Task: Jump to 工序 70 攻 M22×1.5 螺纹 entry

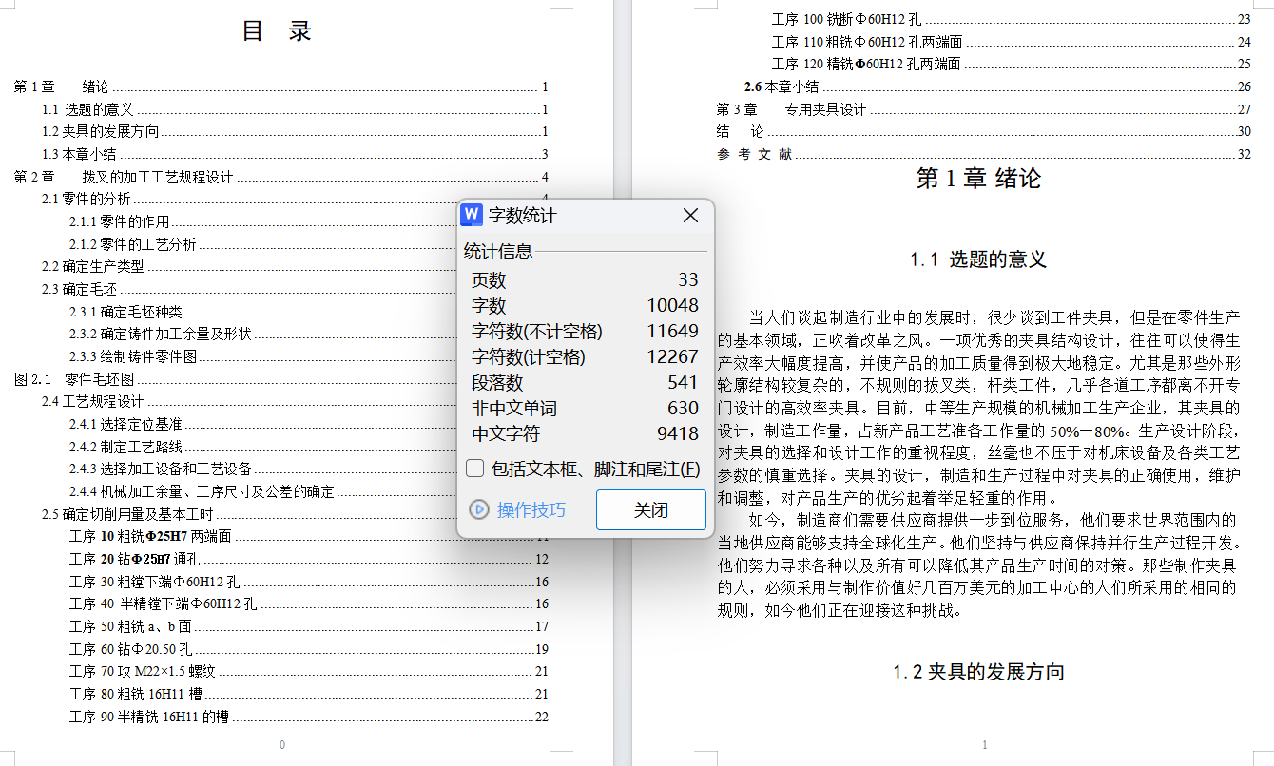Action: [x=143, y=671]
